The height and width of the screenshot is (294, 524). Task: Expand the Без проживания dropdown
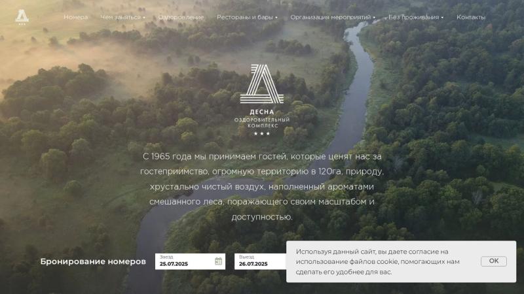coord(416,17)
